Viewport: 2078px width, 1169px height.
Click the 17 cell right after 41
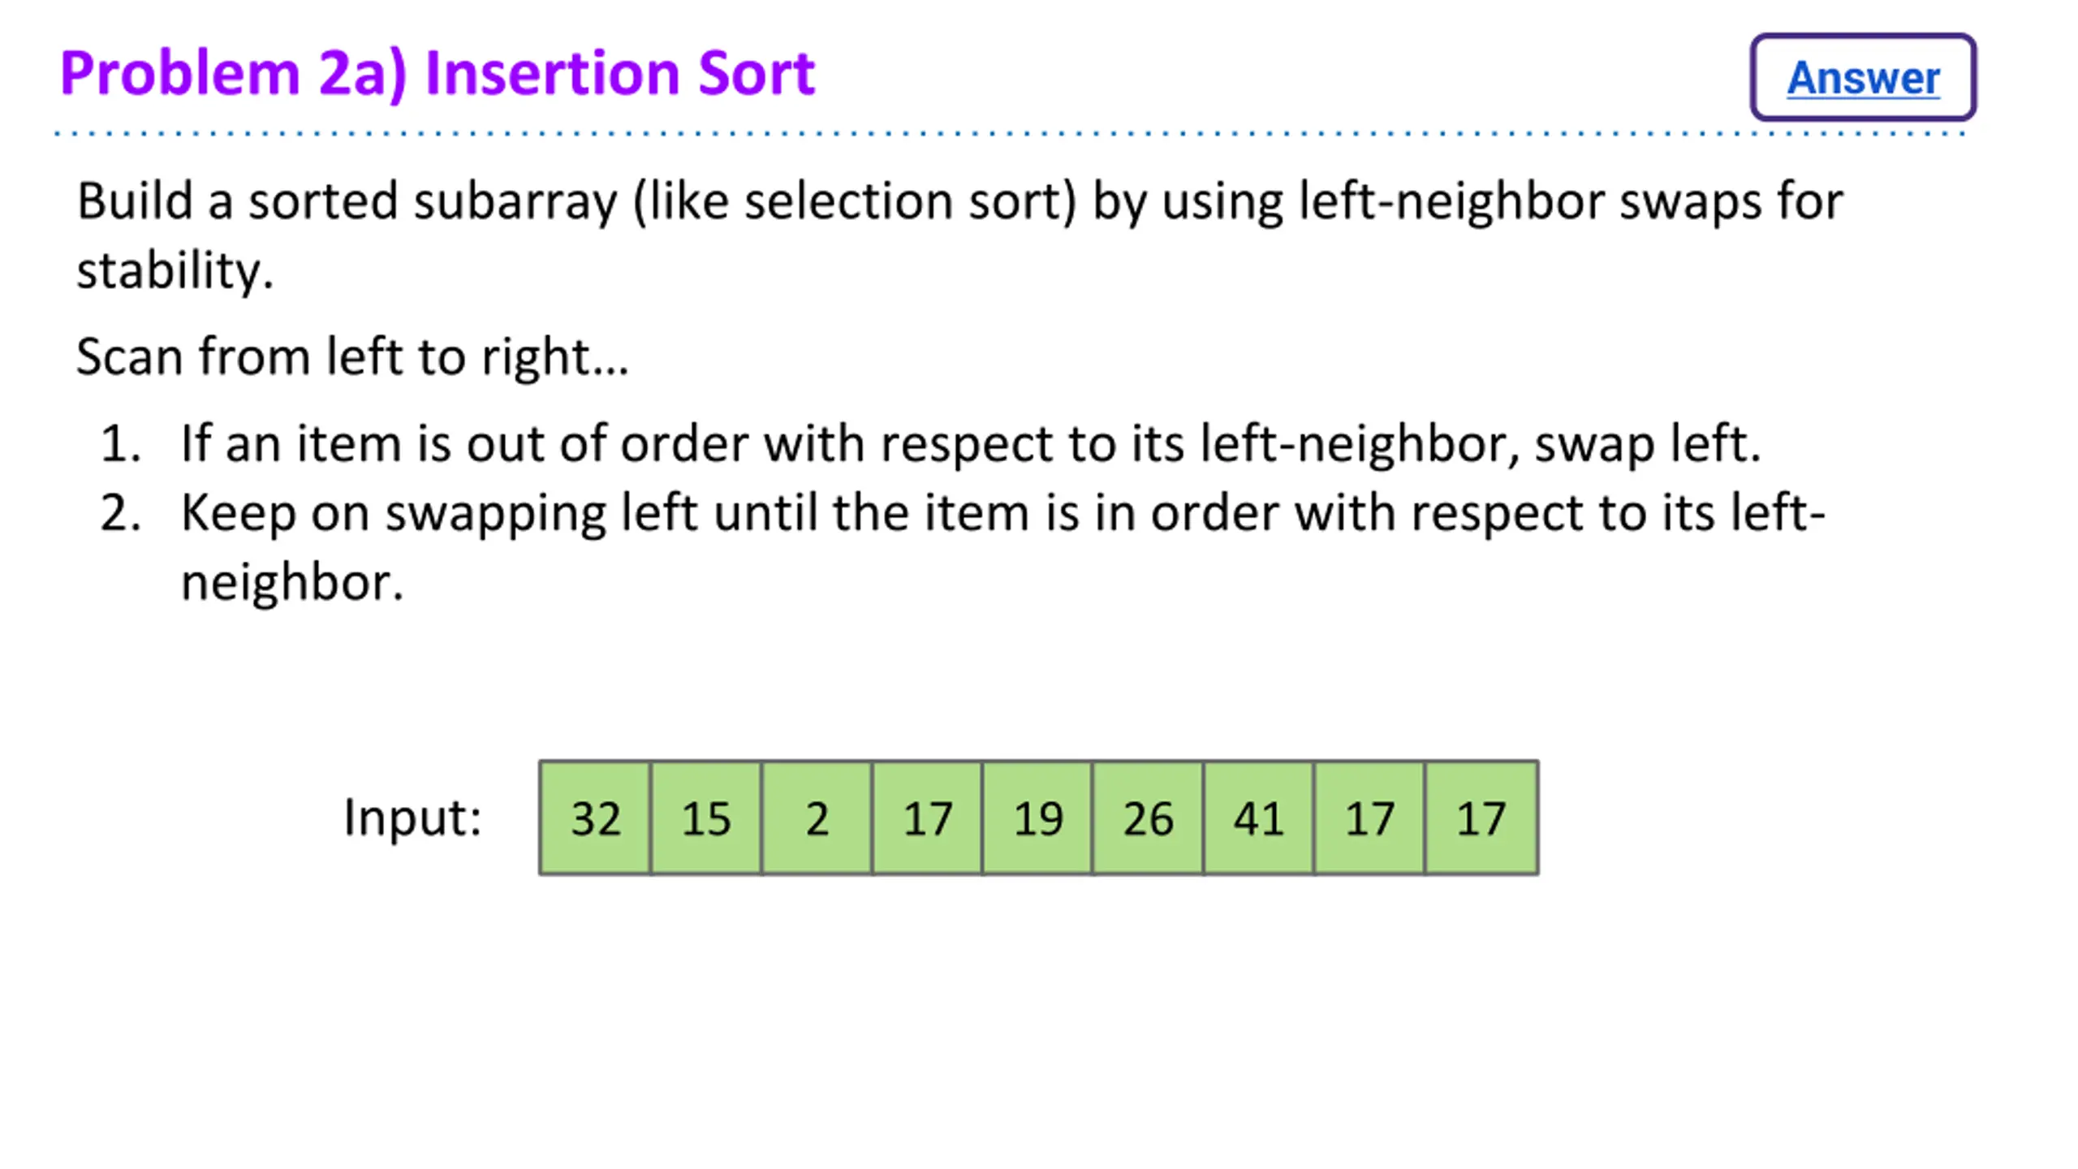[x=1369, y=817]
